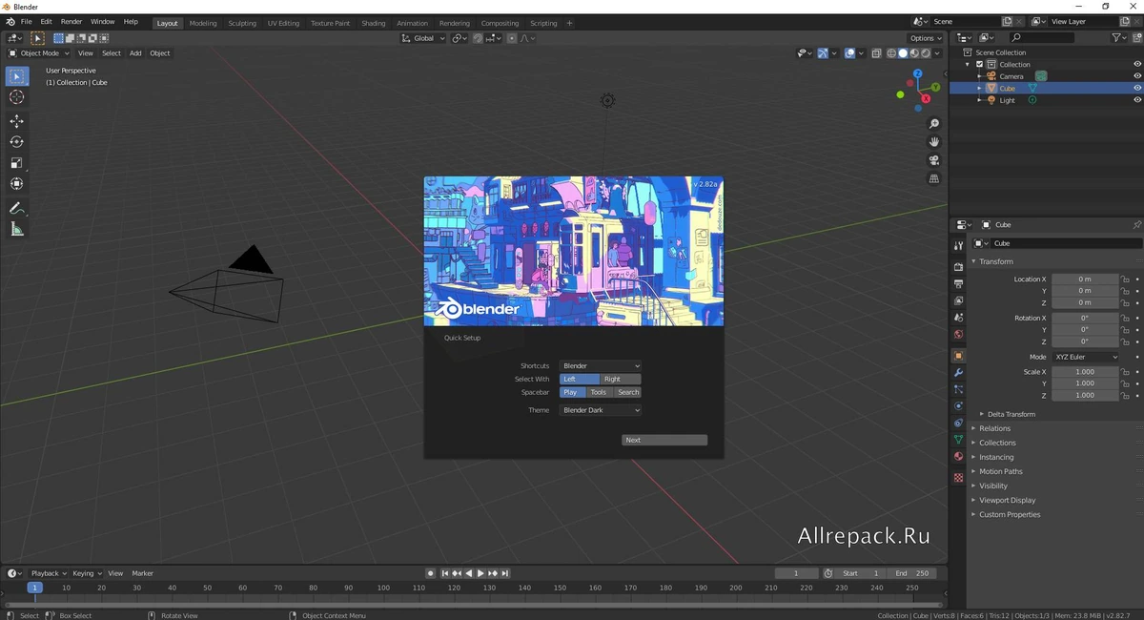Open the viewport Add menu
The image size is (1144, 620).
[135, 53]
